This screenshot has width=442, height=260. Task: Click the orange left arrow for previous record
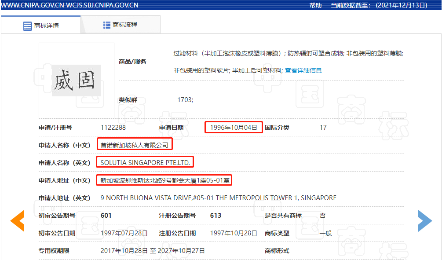click(17, 221)
